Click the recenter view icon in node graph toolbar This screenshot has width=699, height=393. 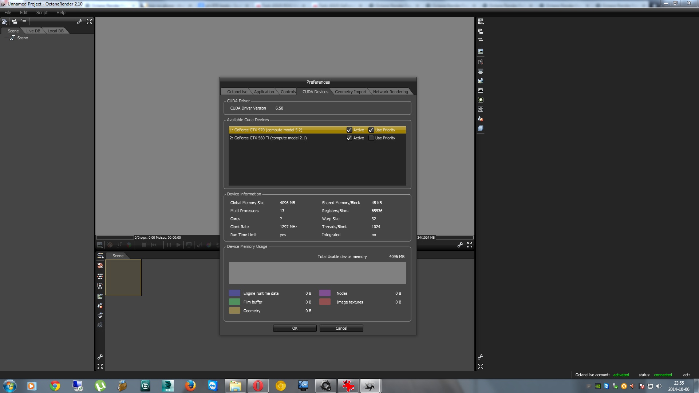click(x=100, y=266)
